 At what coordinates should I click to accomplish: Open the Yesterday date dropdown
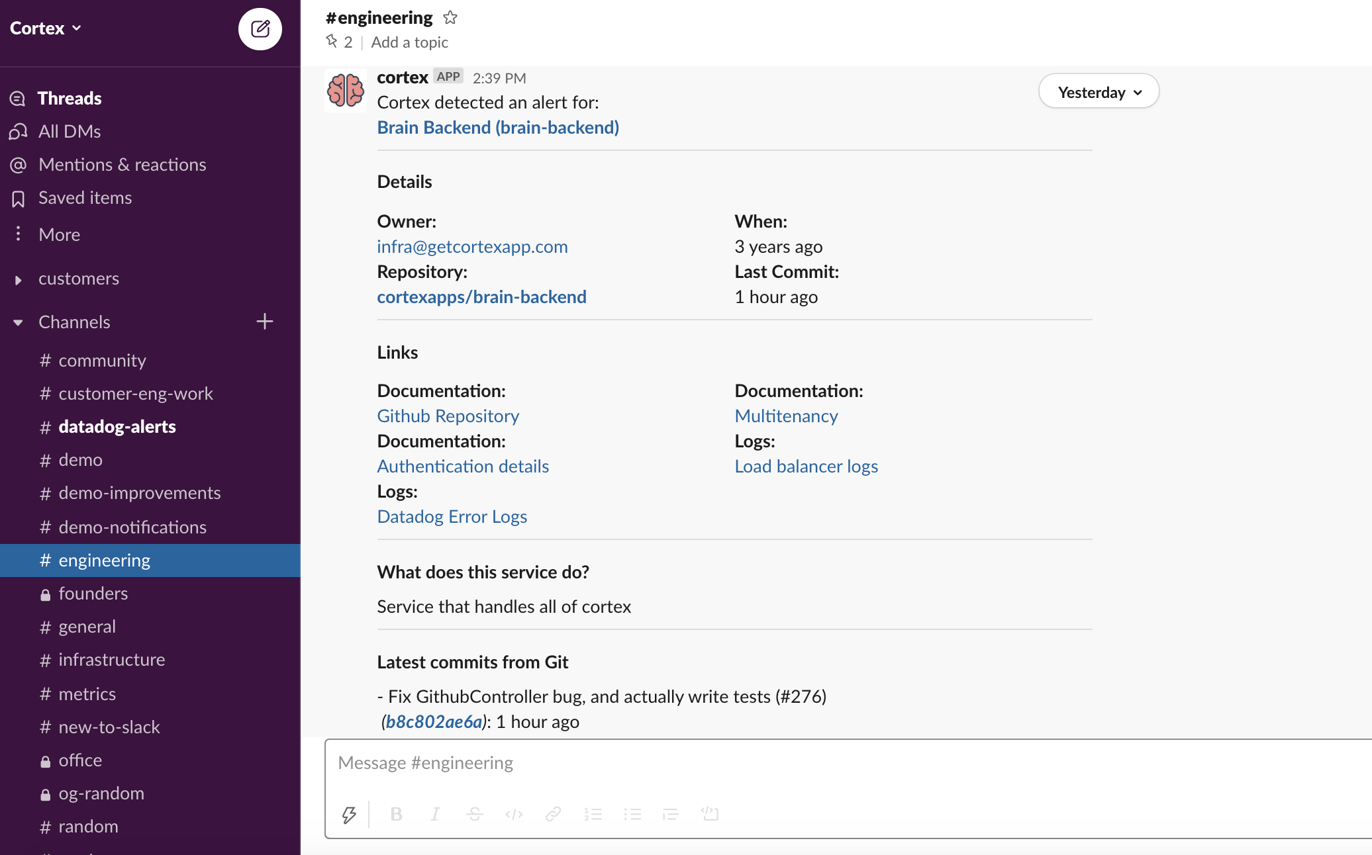(1099, 91)
